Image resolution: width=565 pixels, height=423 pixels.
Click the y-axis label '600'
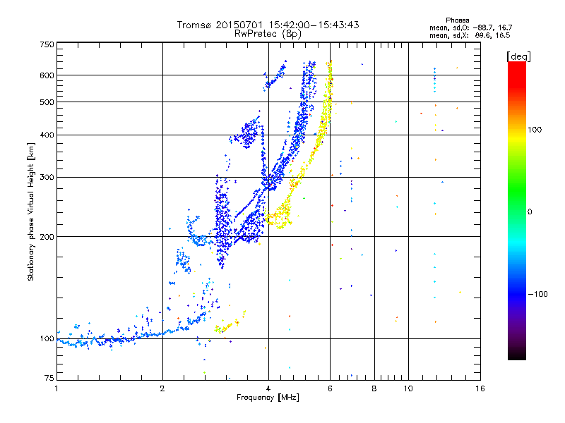click(47, 75)
